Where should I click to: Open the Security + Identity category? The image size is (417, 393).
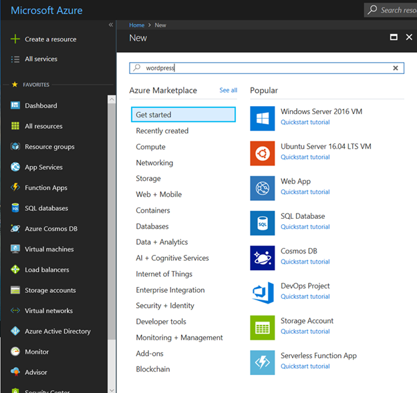[165, 306]
